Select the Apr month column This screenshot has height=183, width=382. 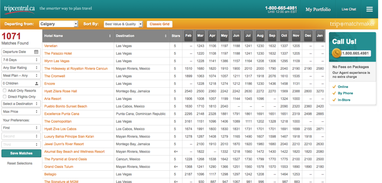tap(212, 36)
